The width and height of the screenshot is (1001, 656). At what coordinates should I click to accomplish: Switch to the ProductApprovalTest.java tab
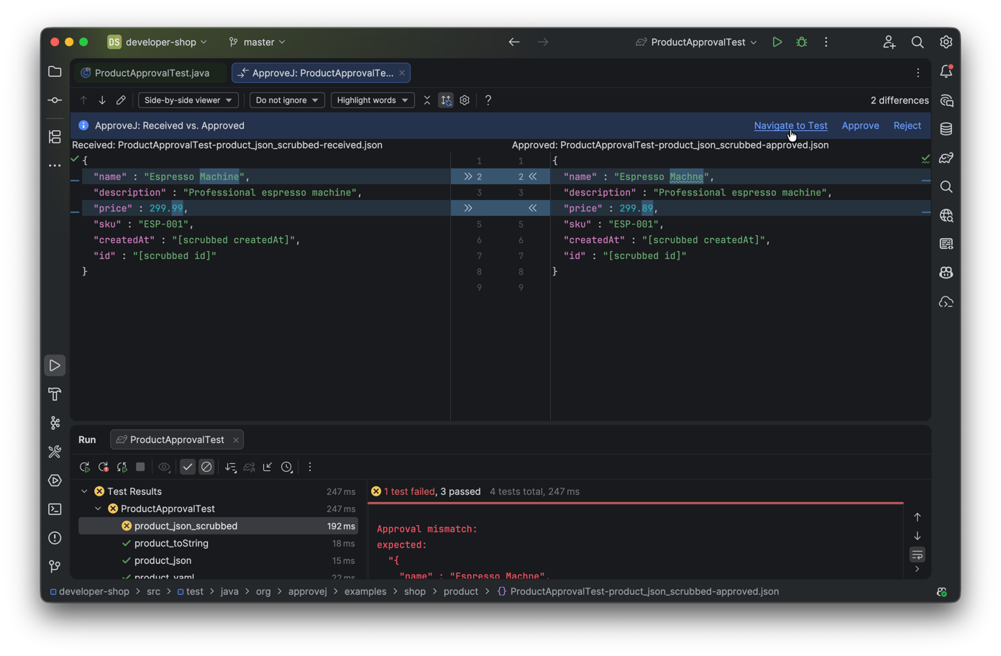(x=152, y=73)
